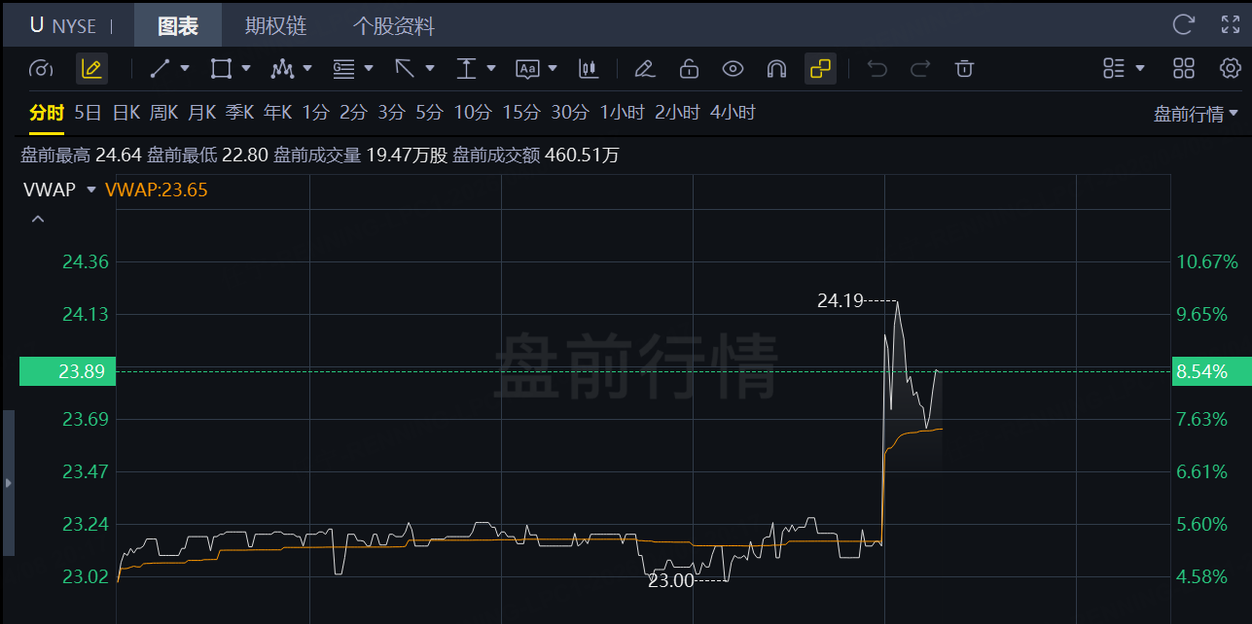Screen dimensions: 1252x624
Task: Select the 周K timeframe
Action: tap(163, 113)
